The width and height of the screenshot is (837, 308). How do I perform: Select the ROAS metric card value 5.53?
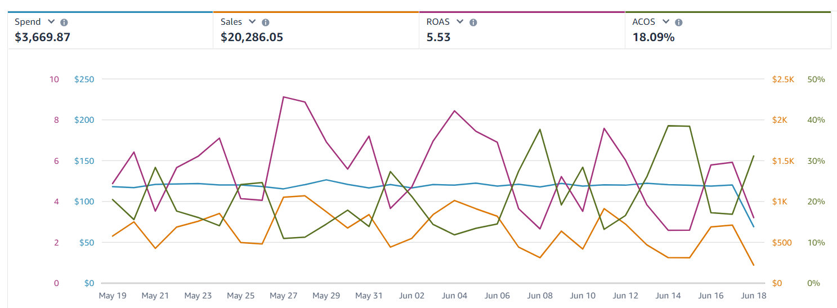tap(438, 38)
